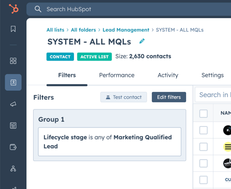Open the Workspaces grid icon in sidebar

click(x=13, y=61)
